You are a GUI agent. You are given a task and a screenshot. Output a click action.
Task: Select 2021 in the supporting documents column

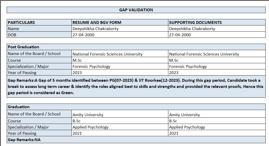(174, 133)
